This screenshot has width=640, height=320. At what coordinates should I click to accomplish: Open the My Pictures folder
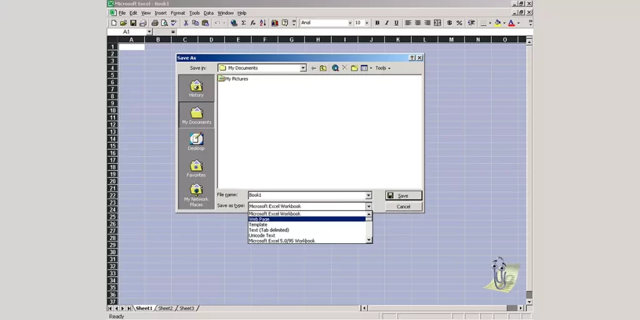(234, 79)
